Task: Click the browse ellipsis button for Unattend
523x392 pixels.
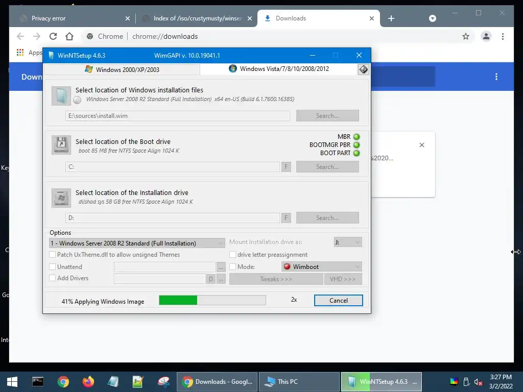Action: pyautogui.click(x=221, y=267)
